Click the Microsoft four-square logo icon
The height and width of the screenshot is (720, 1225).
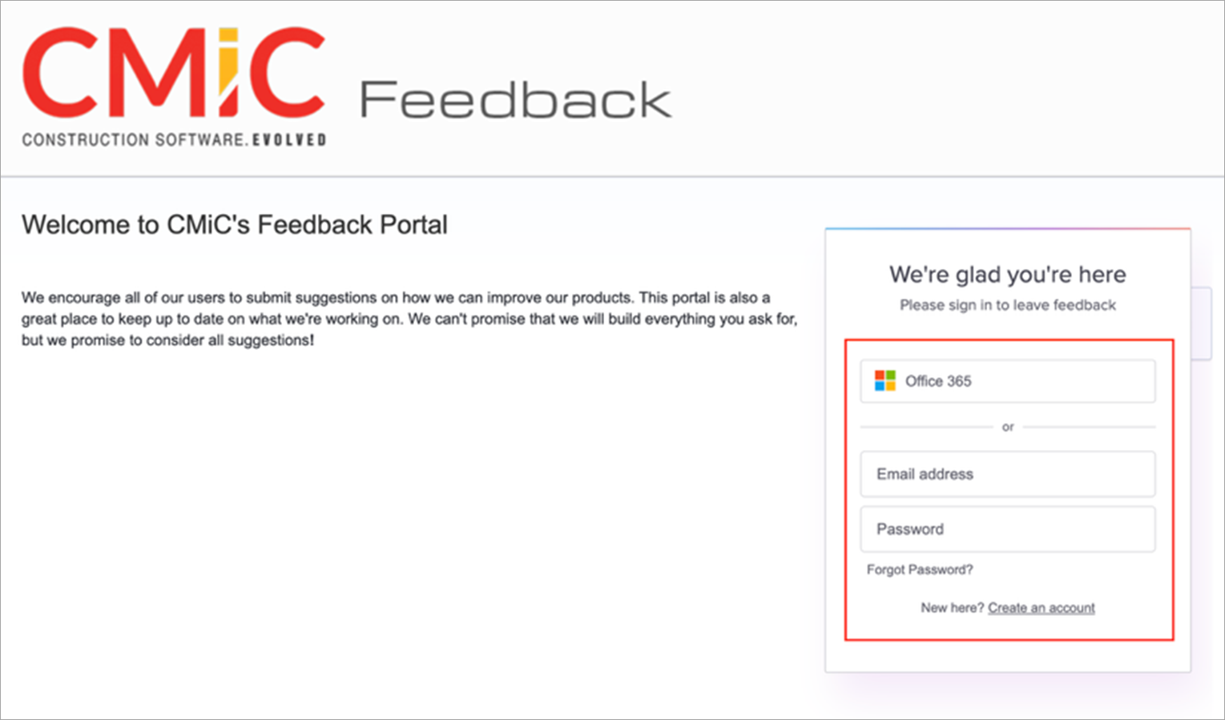coord(884,380)
